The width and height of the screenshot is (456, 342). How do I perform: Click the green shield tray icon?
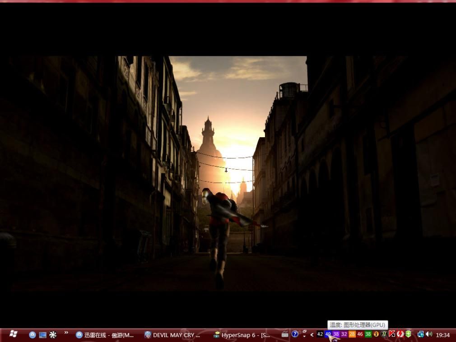coord(408,334)
